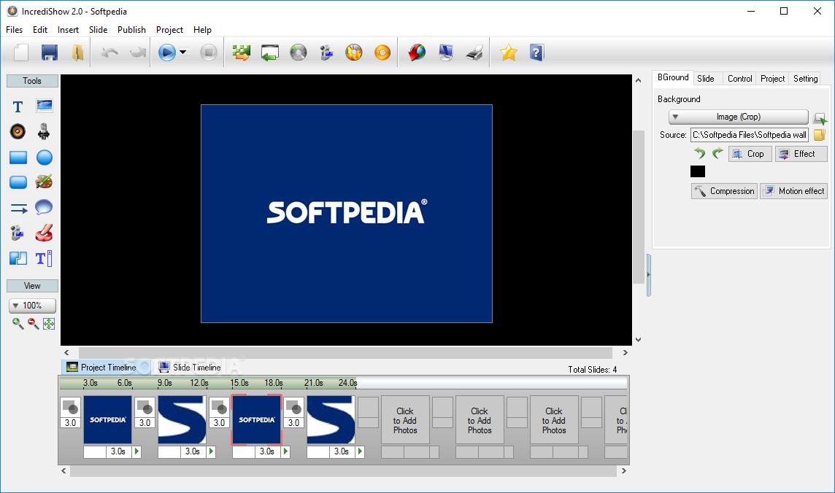The image size is (835, 493).
Task: Select the first SOFTPEDIA slide thumbnail
Action: click(x=107, y=419)
